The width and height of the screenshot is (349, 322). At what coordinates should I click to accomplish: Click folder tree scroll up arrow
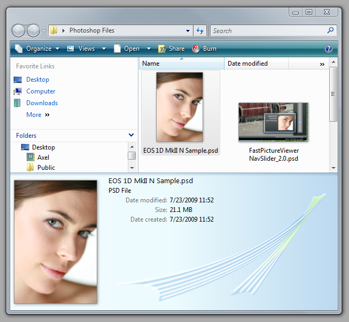pyautogui.click(x=132, y=147)
